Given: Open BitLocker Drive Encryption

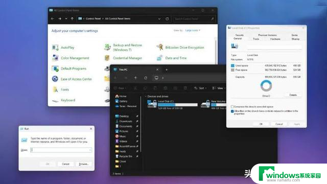Looking at the screenshot, I should point(180,48).
